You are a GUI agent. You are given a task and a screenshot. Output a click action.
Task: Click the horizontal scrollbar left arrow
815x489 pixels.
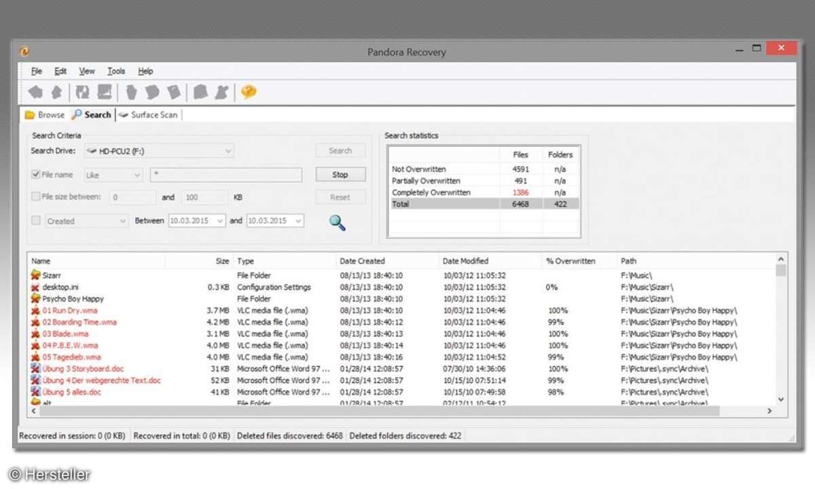click(33, 411)
